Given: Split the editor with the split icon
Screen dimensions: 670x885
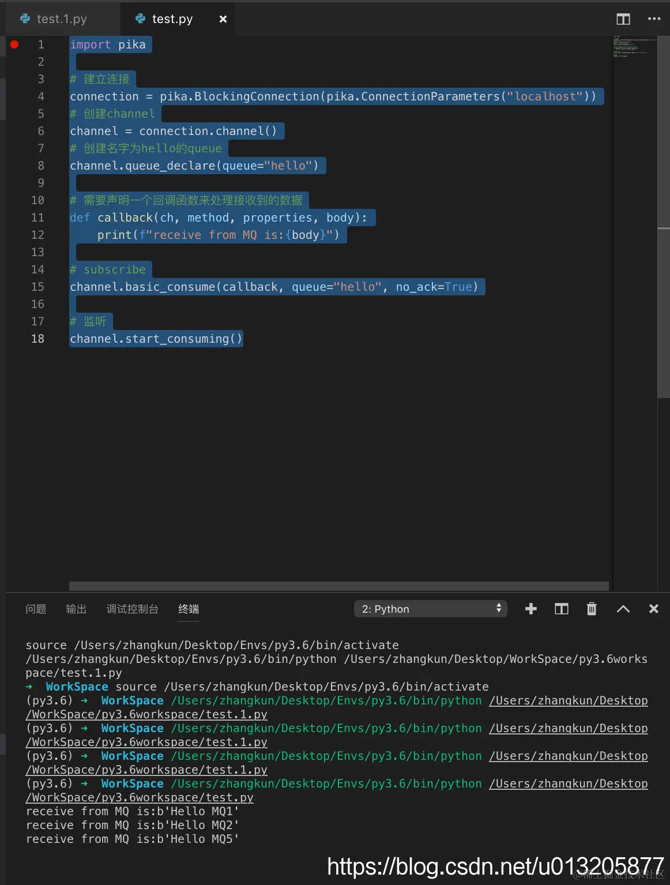Looking at the screenshot, I should 623,19.
